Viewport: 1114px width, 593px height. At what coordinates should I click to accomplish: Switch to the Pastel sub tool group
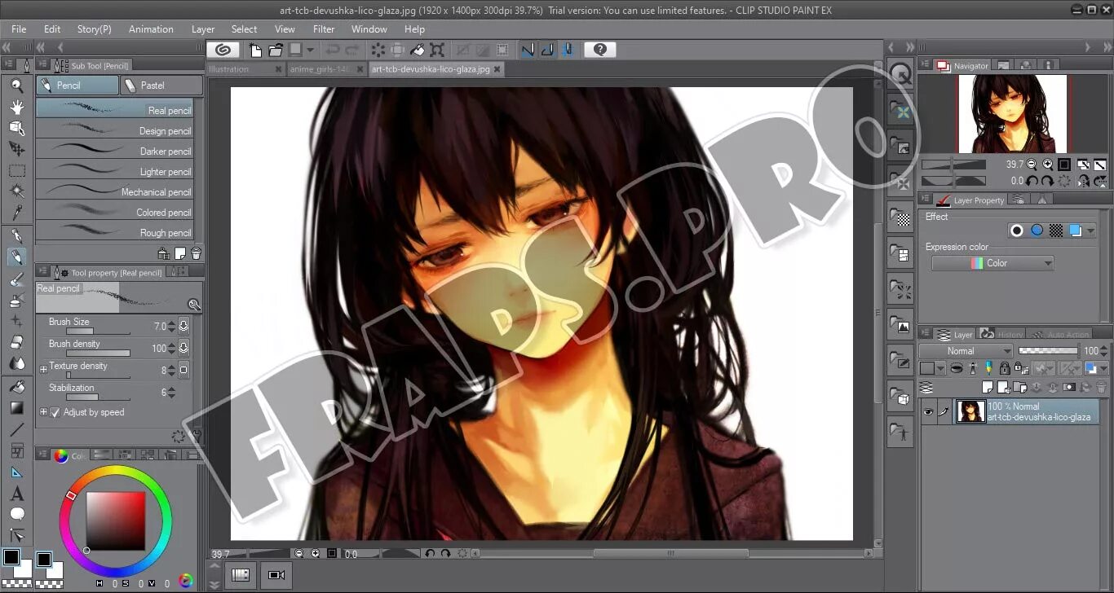tap(161, 86)
